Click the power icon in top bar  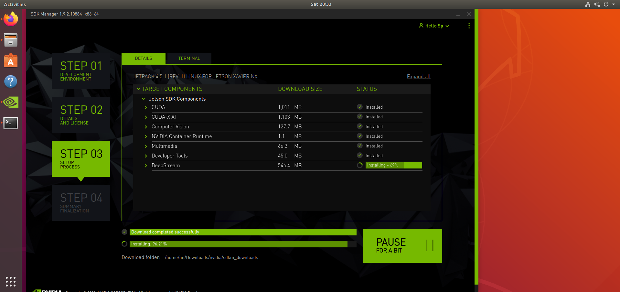606,4
